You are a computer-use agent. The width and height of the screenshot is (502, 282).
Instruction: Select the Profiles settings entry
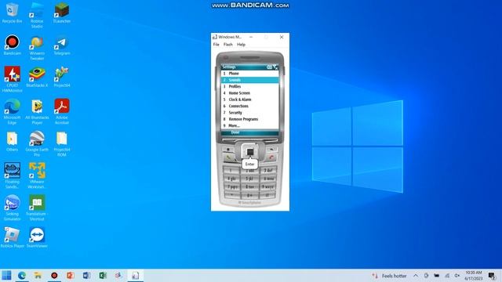point(249,86)
